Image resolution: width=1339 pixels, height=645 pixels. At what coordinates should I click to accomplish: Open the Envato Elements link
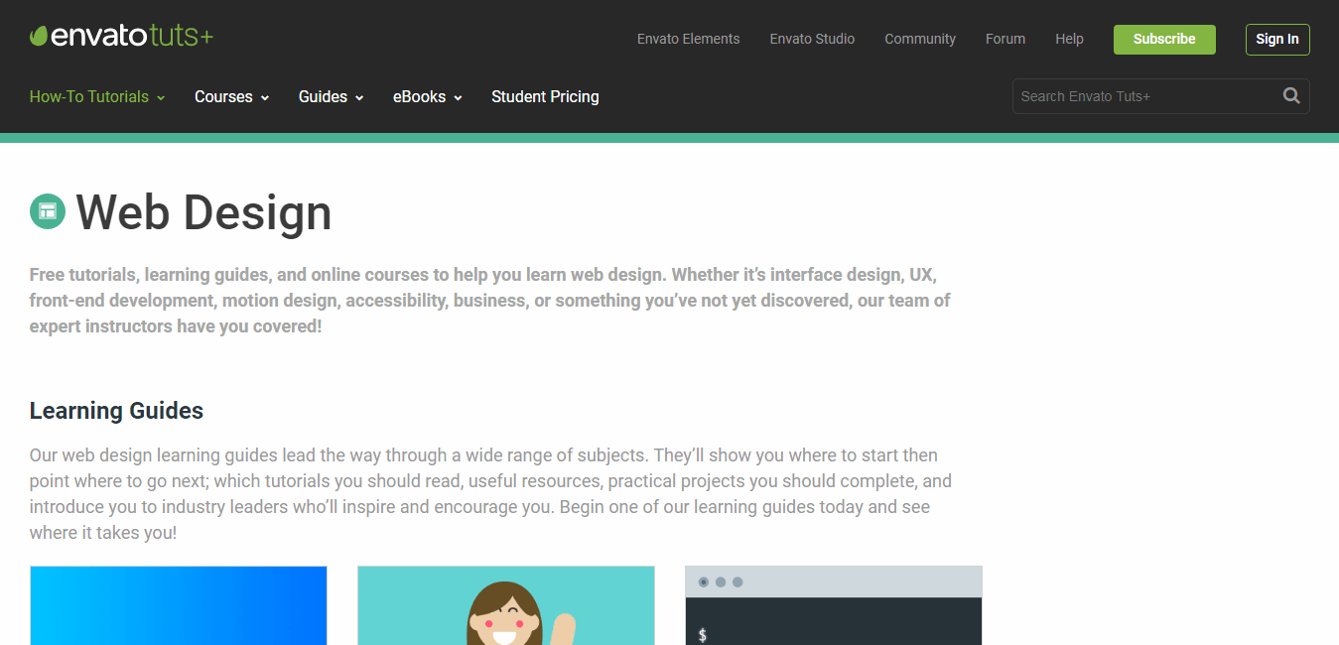click(x=688, y=40)
